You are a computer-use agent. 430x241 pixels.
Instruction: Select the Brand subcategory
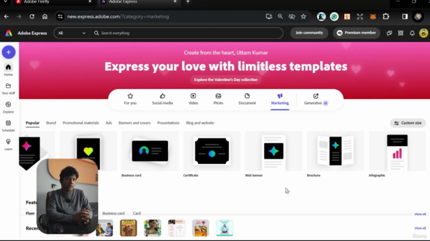coord(51,123)
